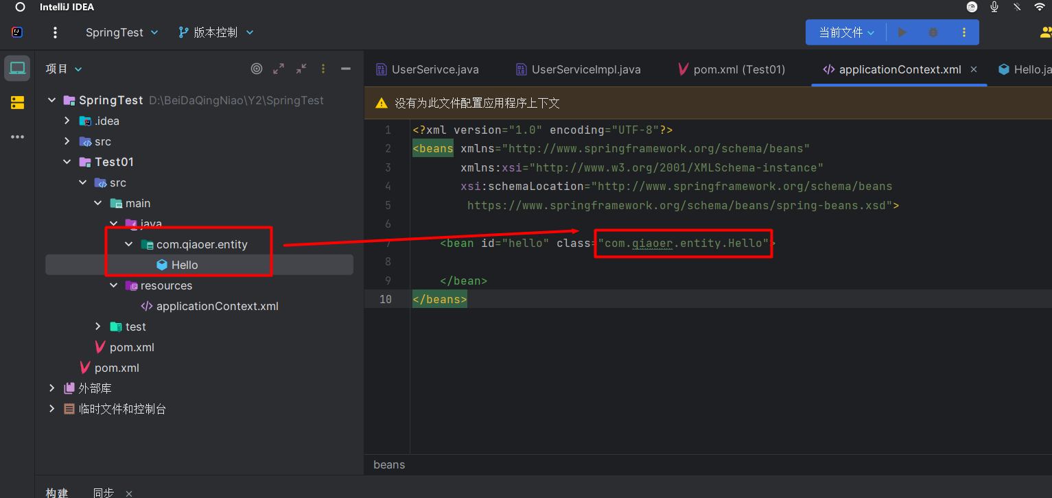Image resolution: width=1052 pixels, height=498 pixels.
Task: Click the no application context warning text
Action: (477, 104)
